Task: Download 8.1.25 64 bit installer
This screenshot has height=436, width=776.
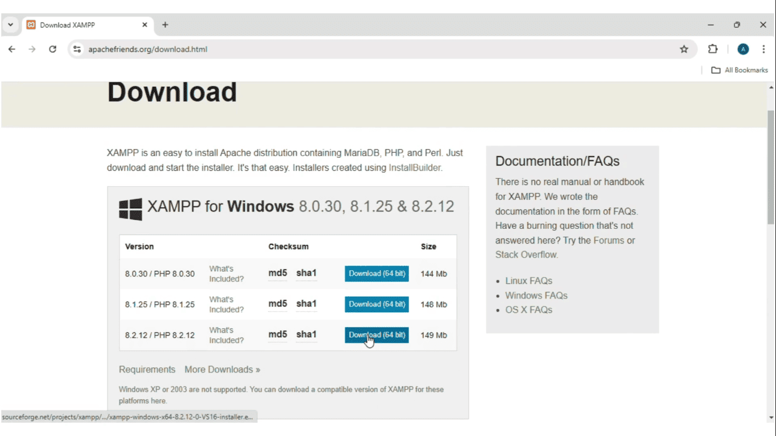Action: click(377, 304)
